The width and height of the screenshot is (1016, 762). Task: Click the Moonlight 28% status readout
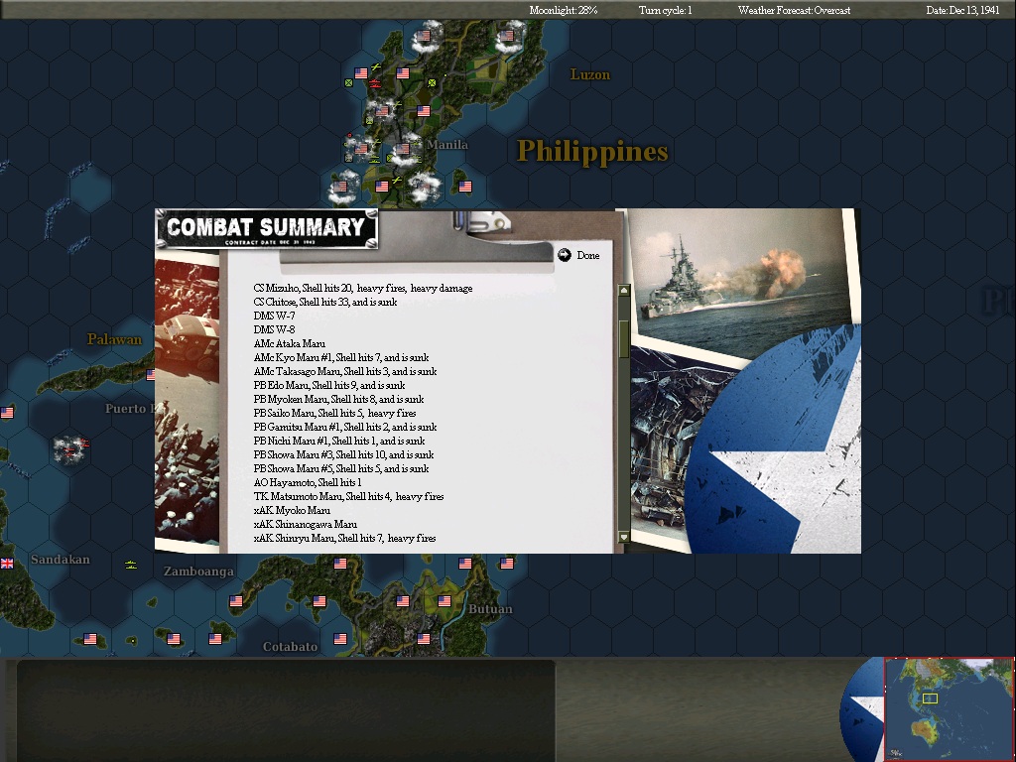coord(564,10)
